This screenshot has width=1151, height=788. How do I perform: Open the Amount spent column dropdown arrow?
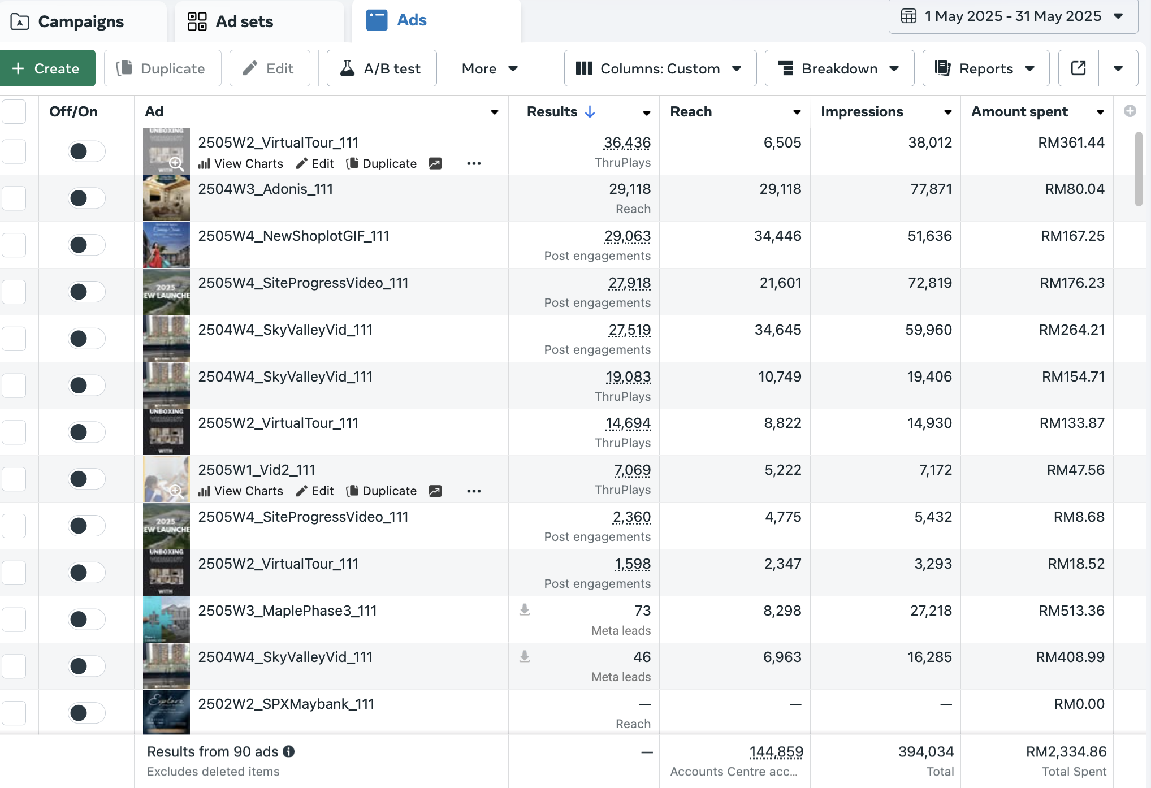click(x=1100, y=112)
